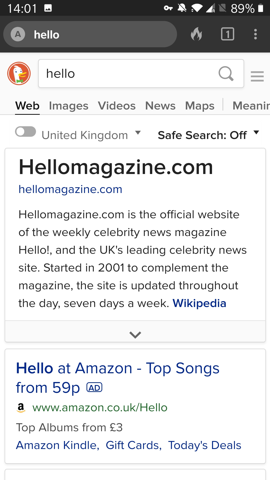270x480 pixels.
Task: Open the browser three-dot overflow menu
Action: (255, 34)
